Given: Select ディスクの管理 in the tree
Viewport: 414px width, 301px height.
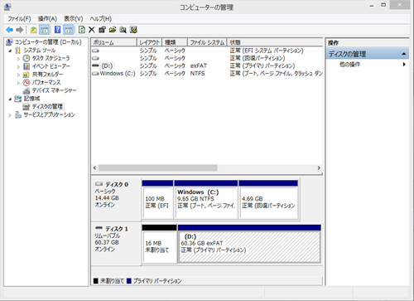Looking at the screenshot, I should pos(47,106).
